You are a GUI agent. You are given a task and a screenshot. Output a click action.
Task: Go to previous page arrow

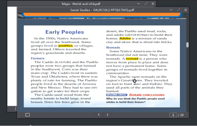[99, 115]
